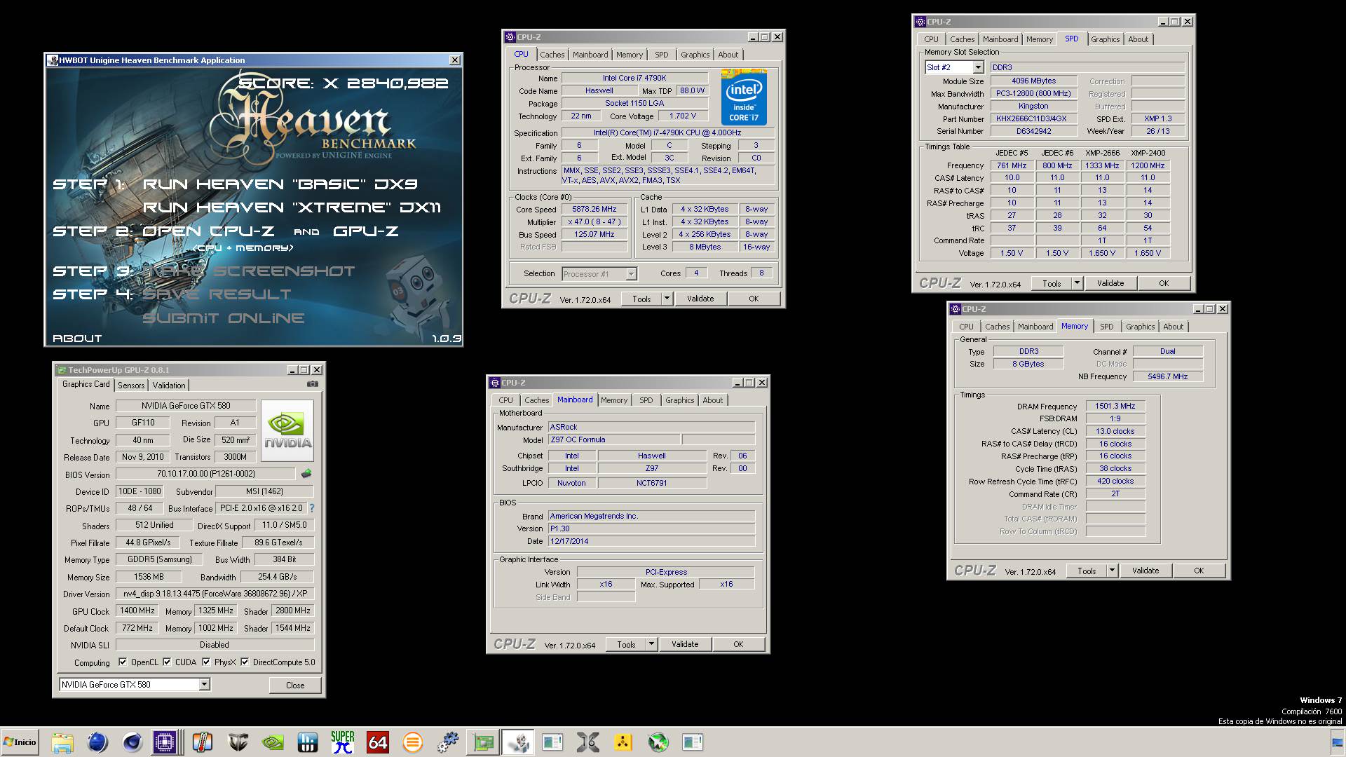Screen dimensions: 1346x757
Task: Click the Intel Core i7 logo in CPU-Z
Action: click(744, 97)
